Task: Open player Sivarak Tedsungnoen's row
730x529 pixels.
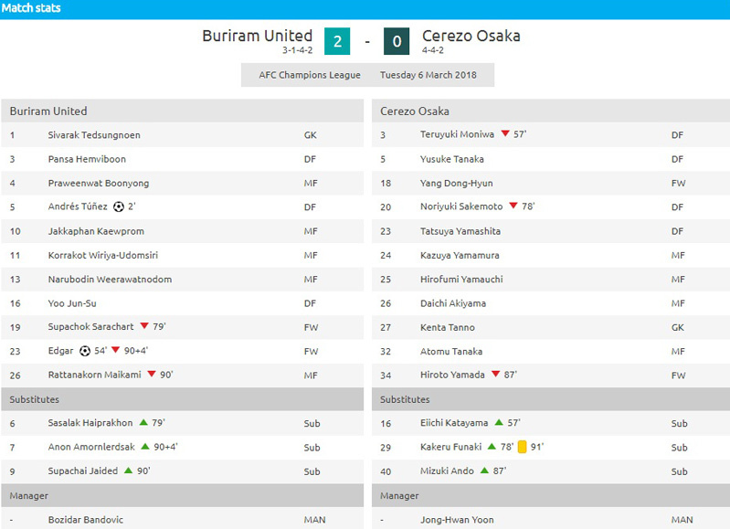Action: [94, 135]
